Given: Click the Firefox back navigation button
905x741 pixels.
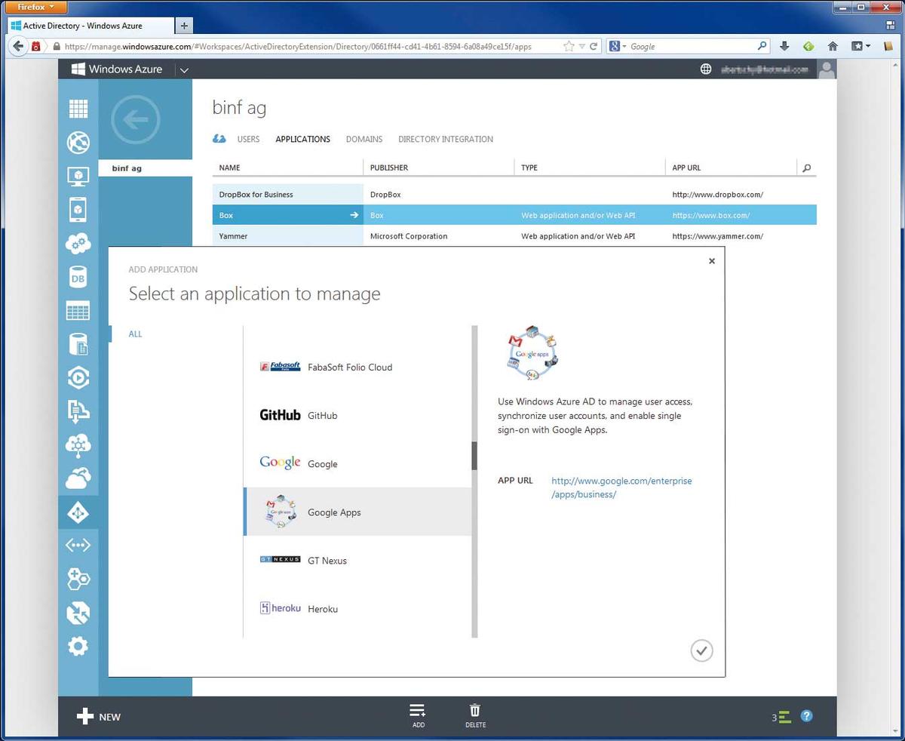Looking at the screenshot, I should (x=19, y=46).
